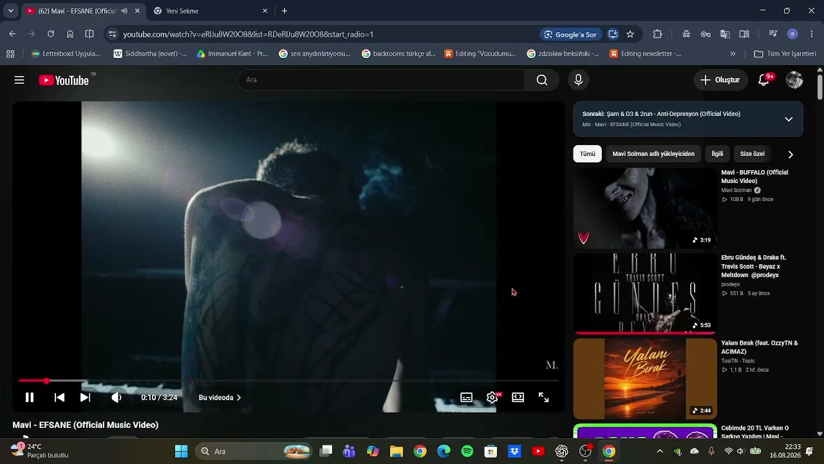This screenshot has height=464, width=824.
Task: Open the site information icon in address bar
Action: point(112,34)
